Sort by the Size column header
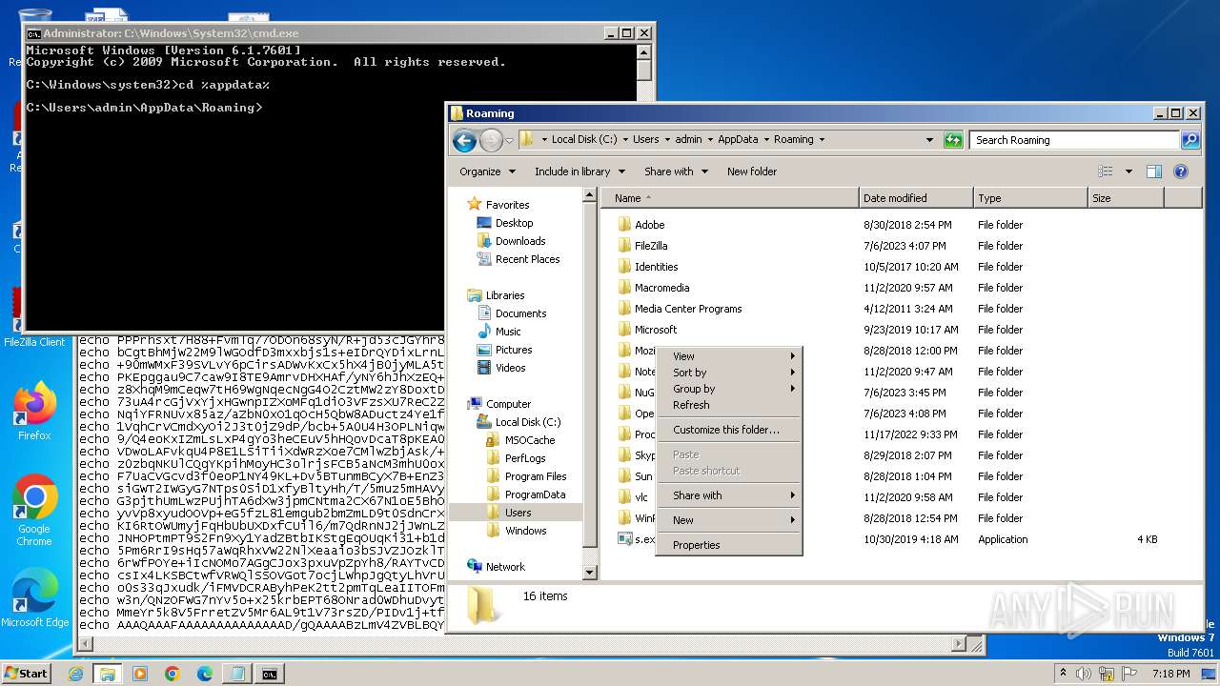 click(x=1126, y=198)
